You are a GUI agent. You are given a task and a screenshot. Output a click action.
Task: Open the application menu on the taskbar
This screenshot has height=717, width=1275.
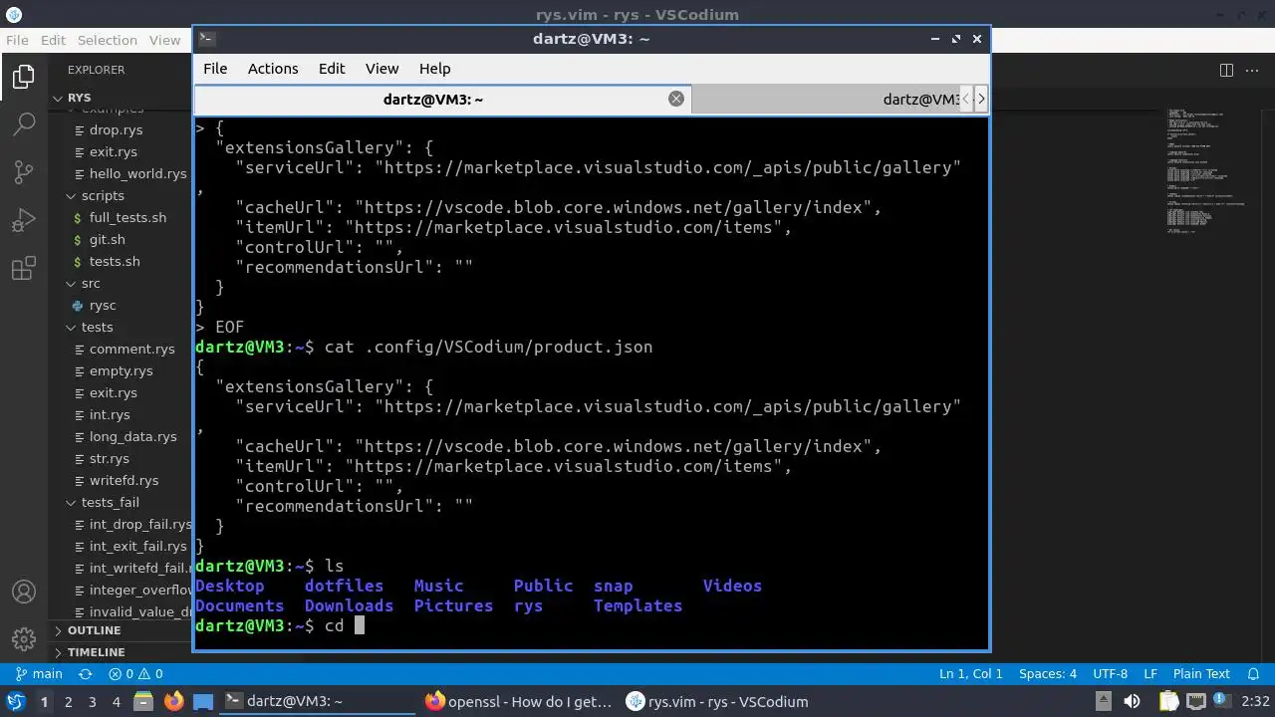coord(15,702)
